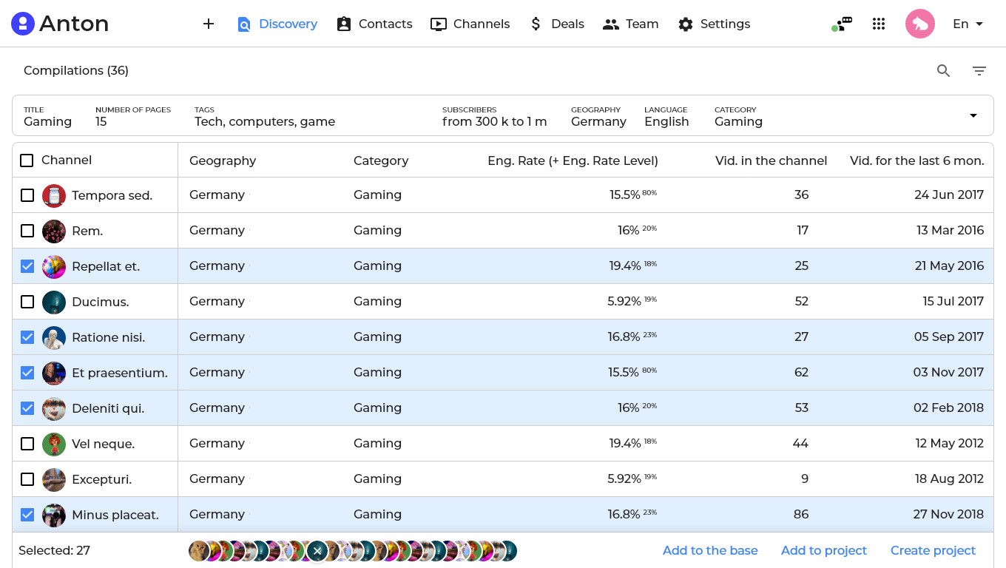This screenshot has width=1006, height=568.
Task: Remove selected channel with X avatar icon
Action: pyautogui.click(x=317, y=551)
